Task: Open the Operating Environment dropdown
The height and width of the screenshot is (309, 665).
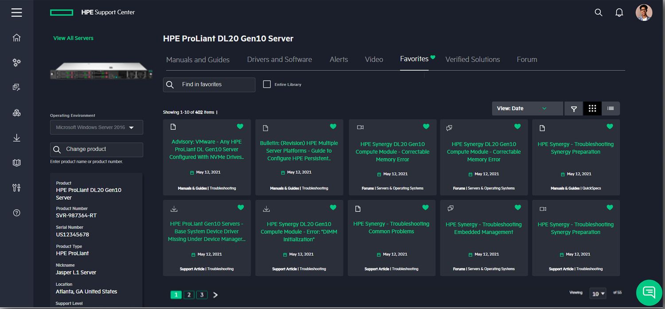Action: (97, 127)
